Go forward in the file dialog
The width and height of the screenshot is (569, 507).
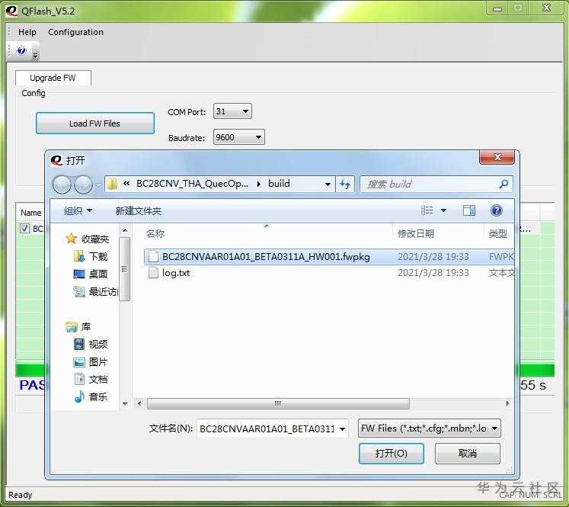(x=83, y=185)
